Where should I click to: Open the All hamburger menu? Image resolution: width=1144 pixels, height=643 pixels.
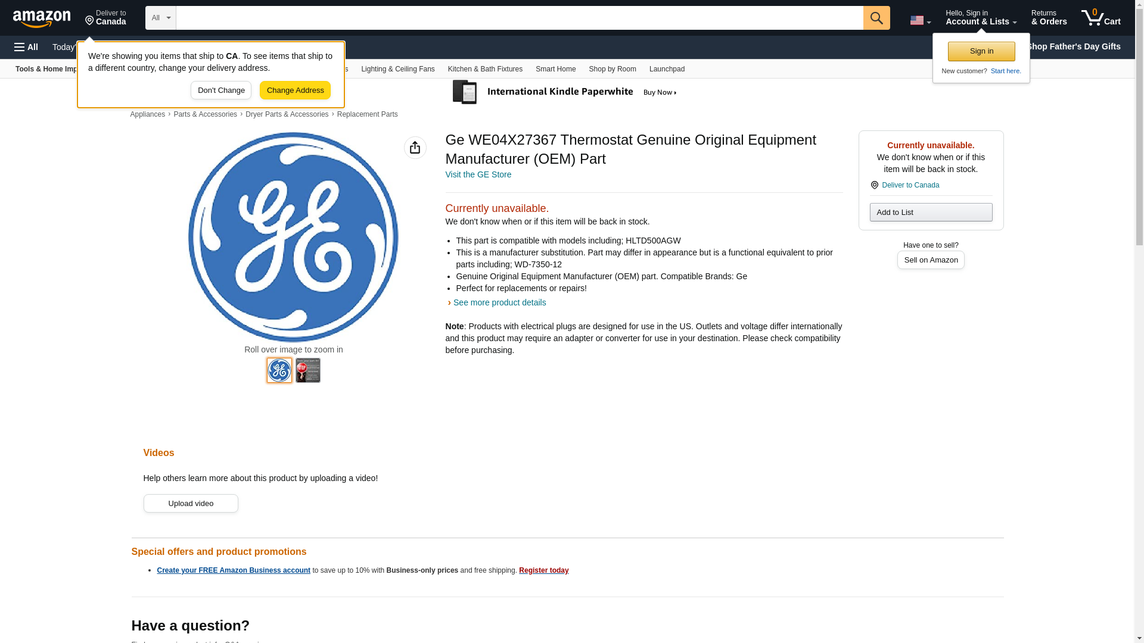tap(26, 47)
